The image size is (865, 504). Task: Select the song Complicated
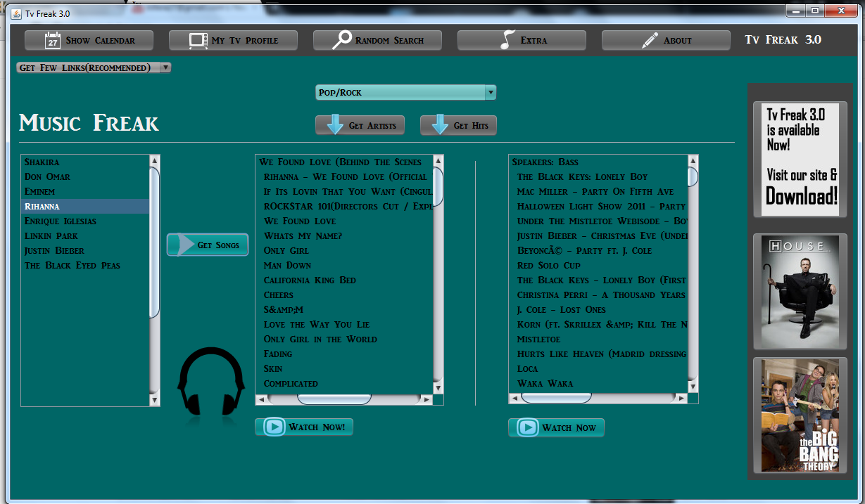(x=344, y=383)
